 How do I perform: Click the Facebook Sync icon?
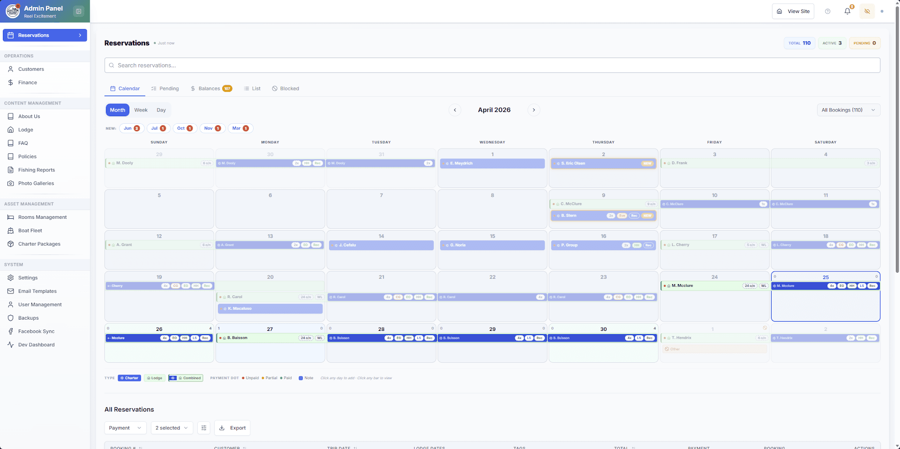pyautogui.click(x=10, y=331)
